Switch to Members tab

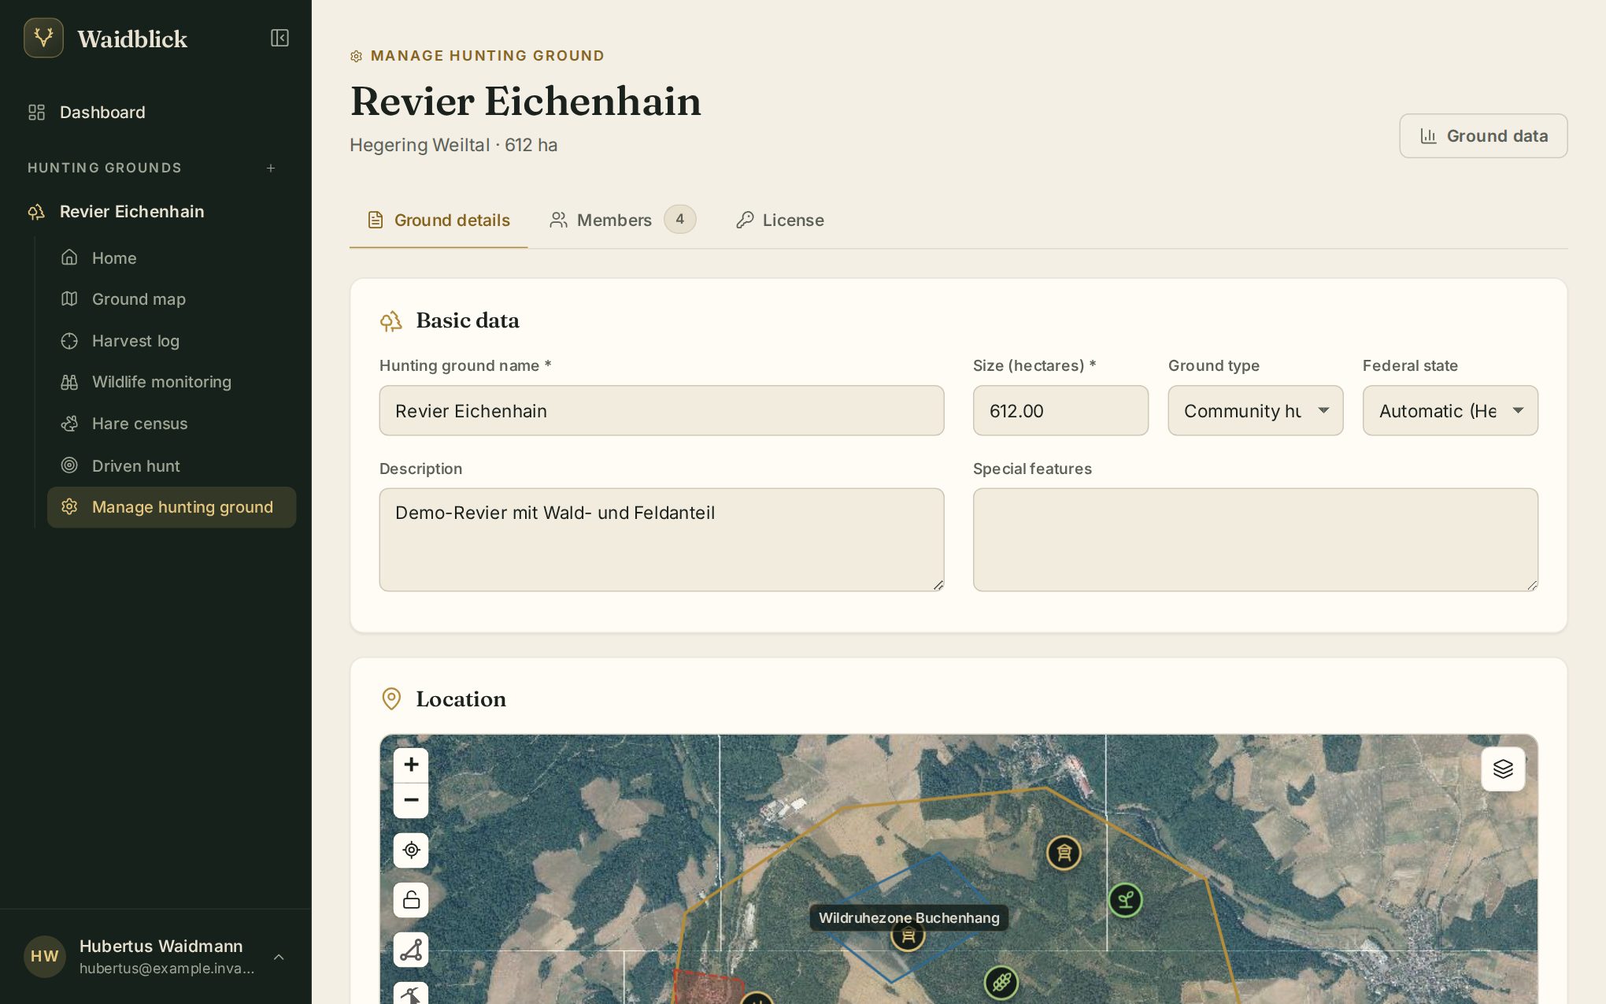click(x=622, y=220)
